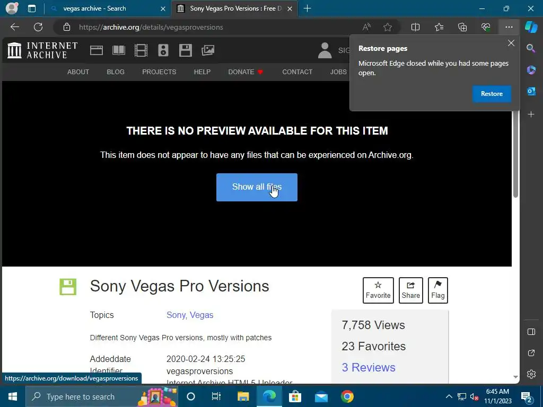
Task: Open the Web (Wayback) section icon
Action: click(x=97, y=50)
